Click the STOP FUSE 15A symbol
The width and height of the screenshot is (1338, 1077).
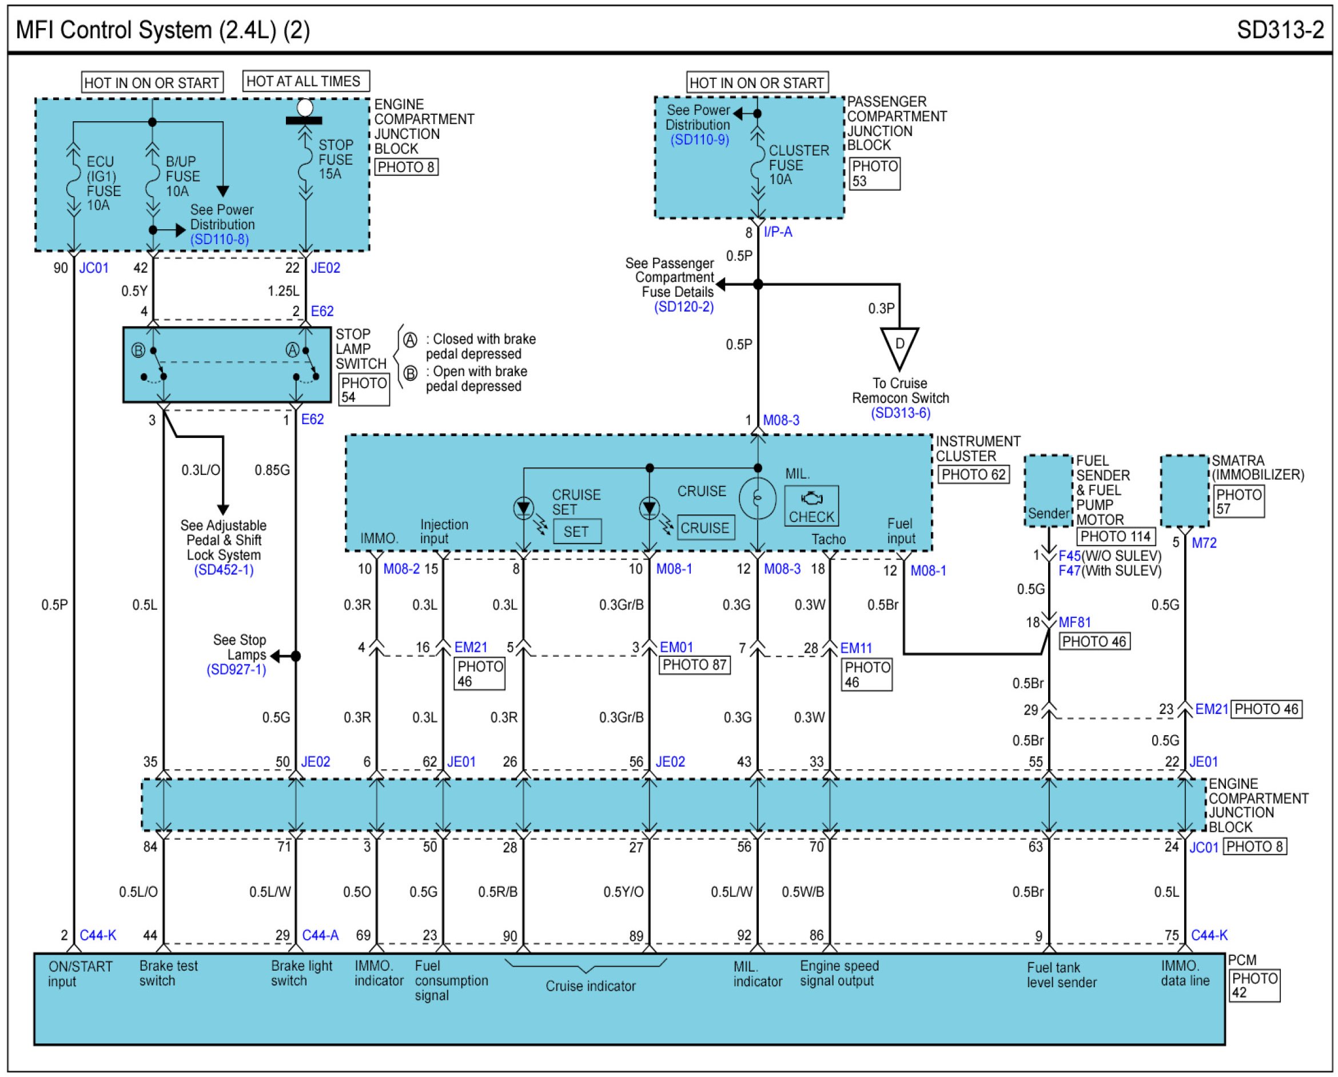305,165
